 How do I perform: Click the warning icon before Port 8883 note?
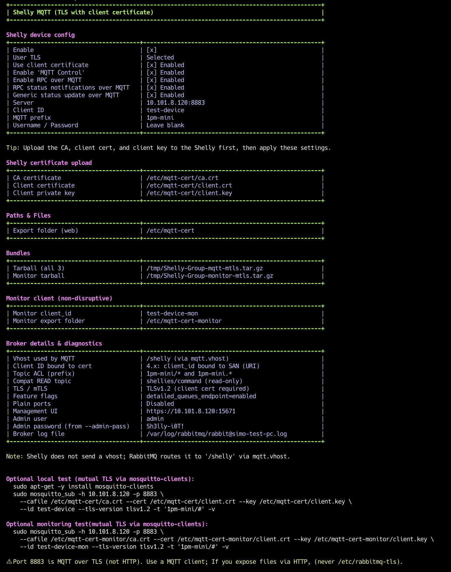click(9, 562)
